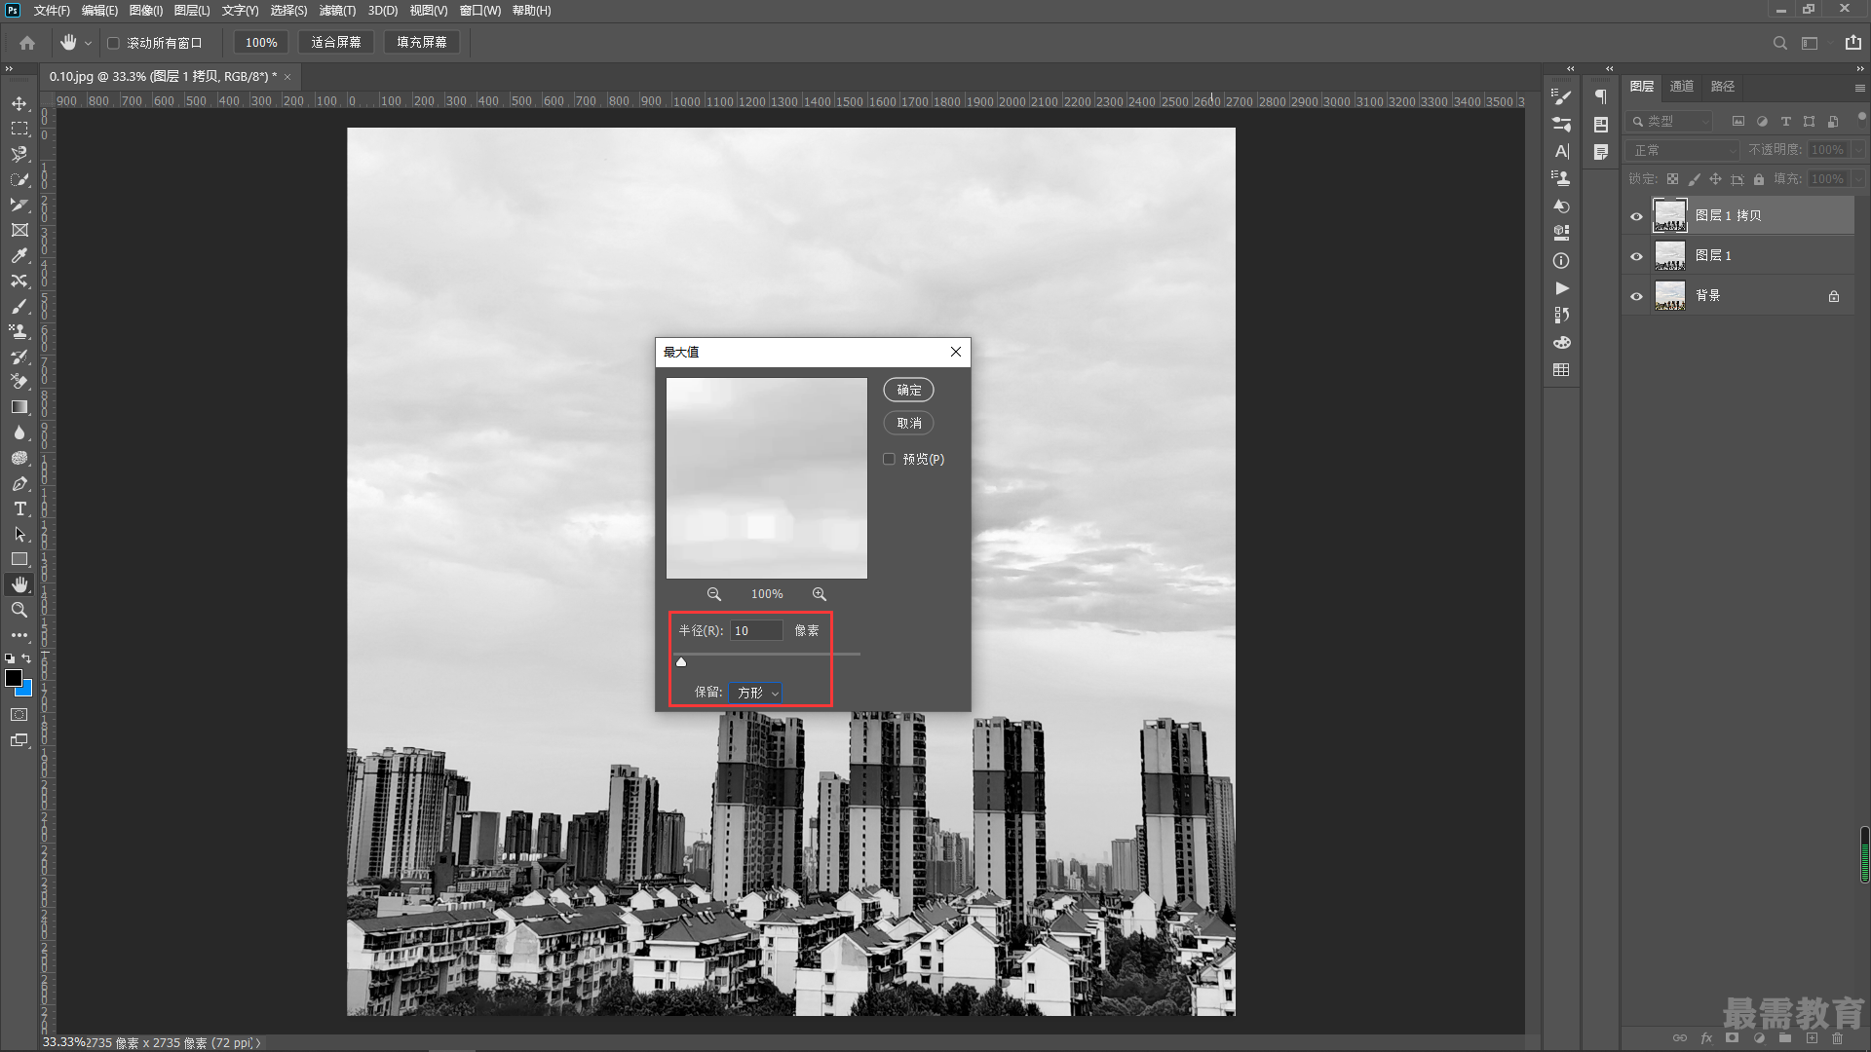
Task: Hide the 背景 layer visibility eye
Action: point(1637,296)
